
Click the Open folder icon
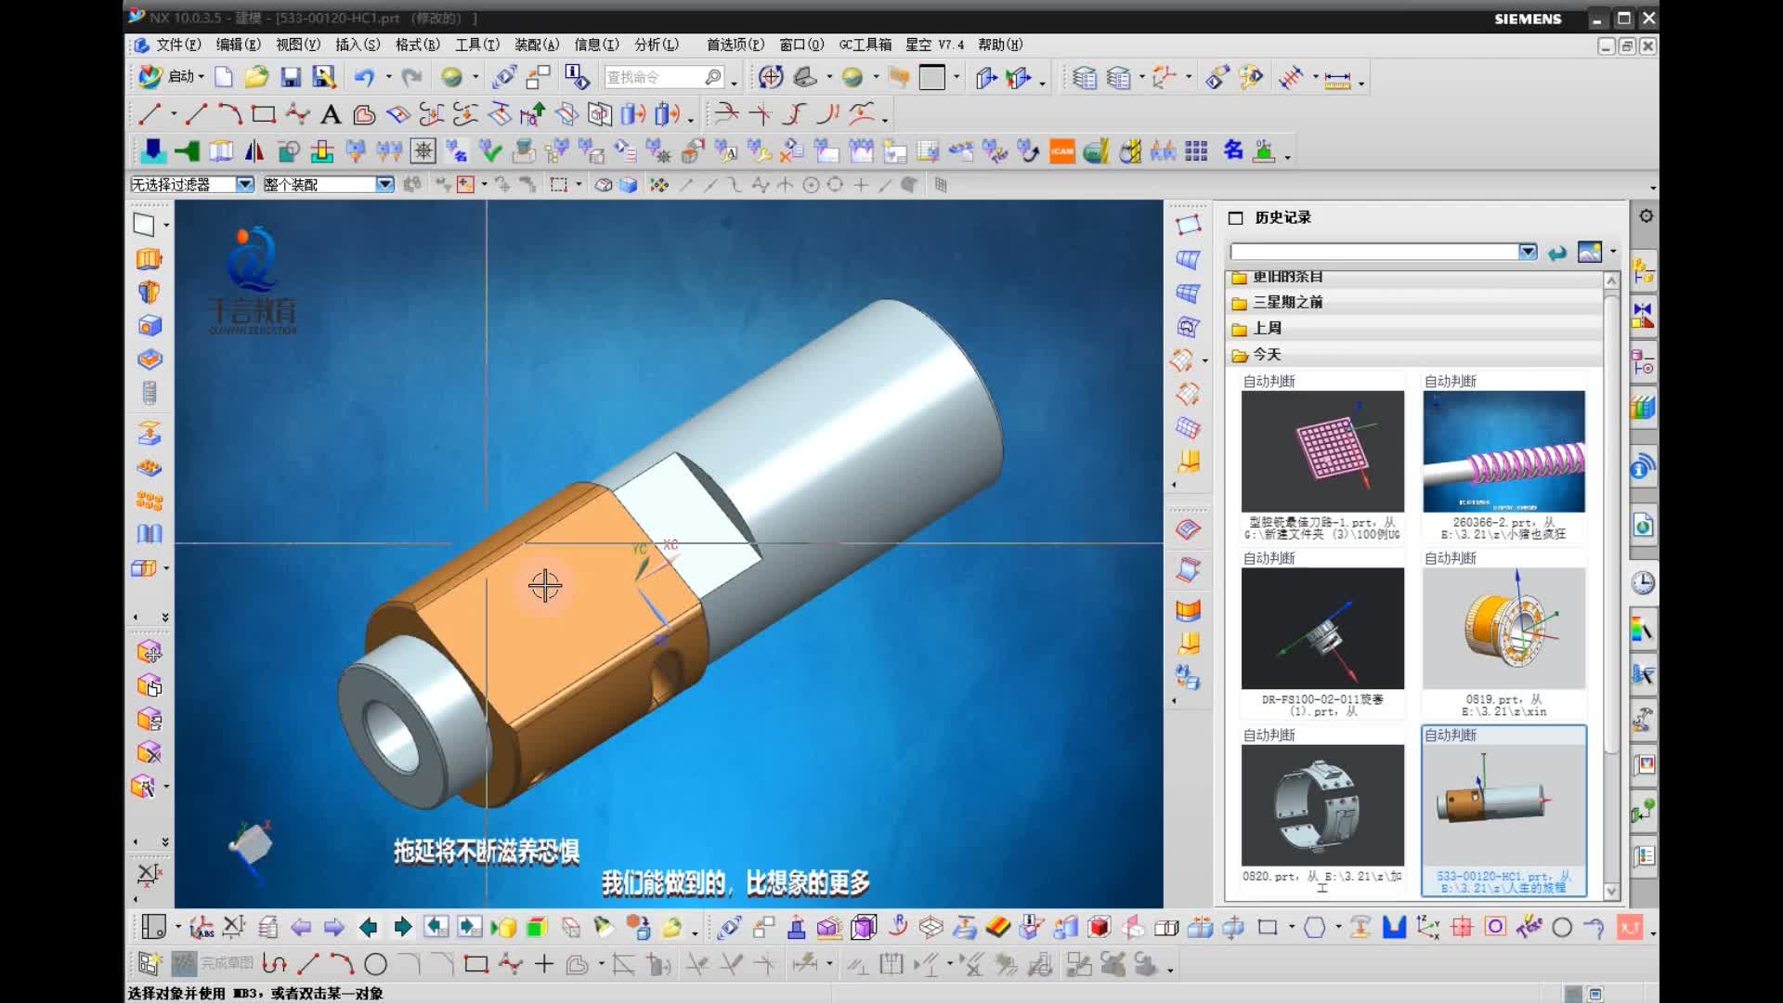click(256, 77)
